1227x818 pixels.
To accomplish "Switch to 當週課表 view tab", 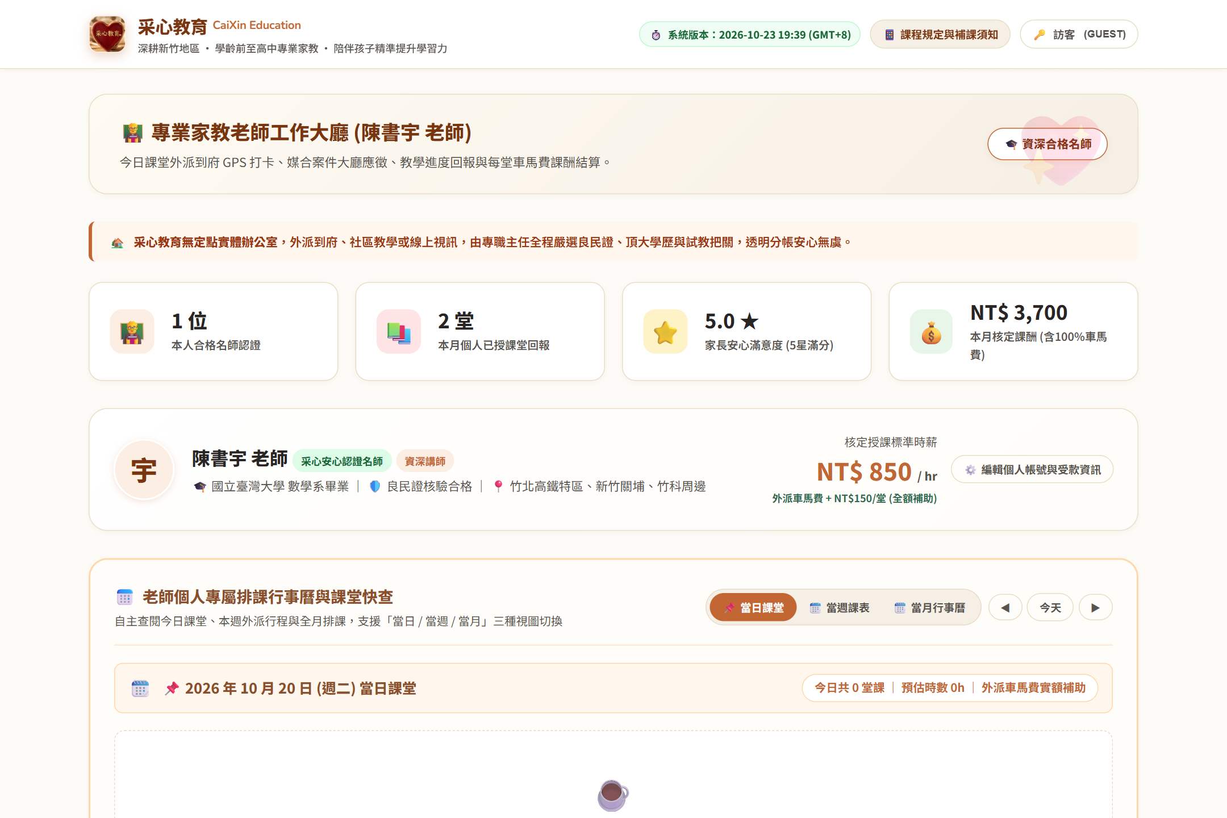I will coord(839,607).
